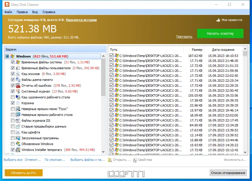The width and height of the screenshot is (252, 181).
Task: Click the Windows flag icon in the tasks tree
Action: [12, 56]
